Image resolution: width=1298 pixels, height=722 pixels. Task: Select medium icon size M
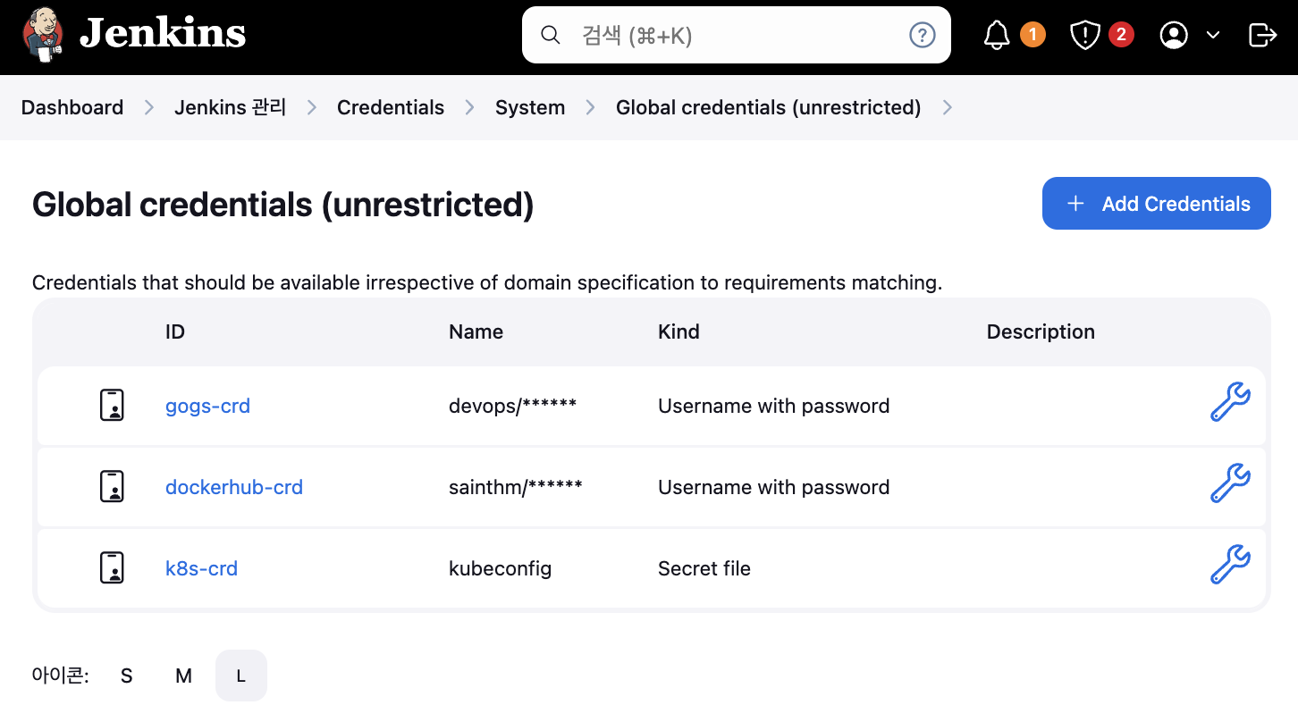point(183,676)
